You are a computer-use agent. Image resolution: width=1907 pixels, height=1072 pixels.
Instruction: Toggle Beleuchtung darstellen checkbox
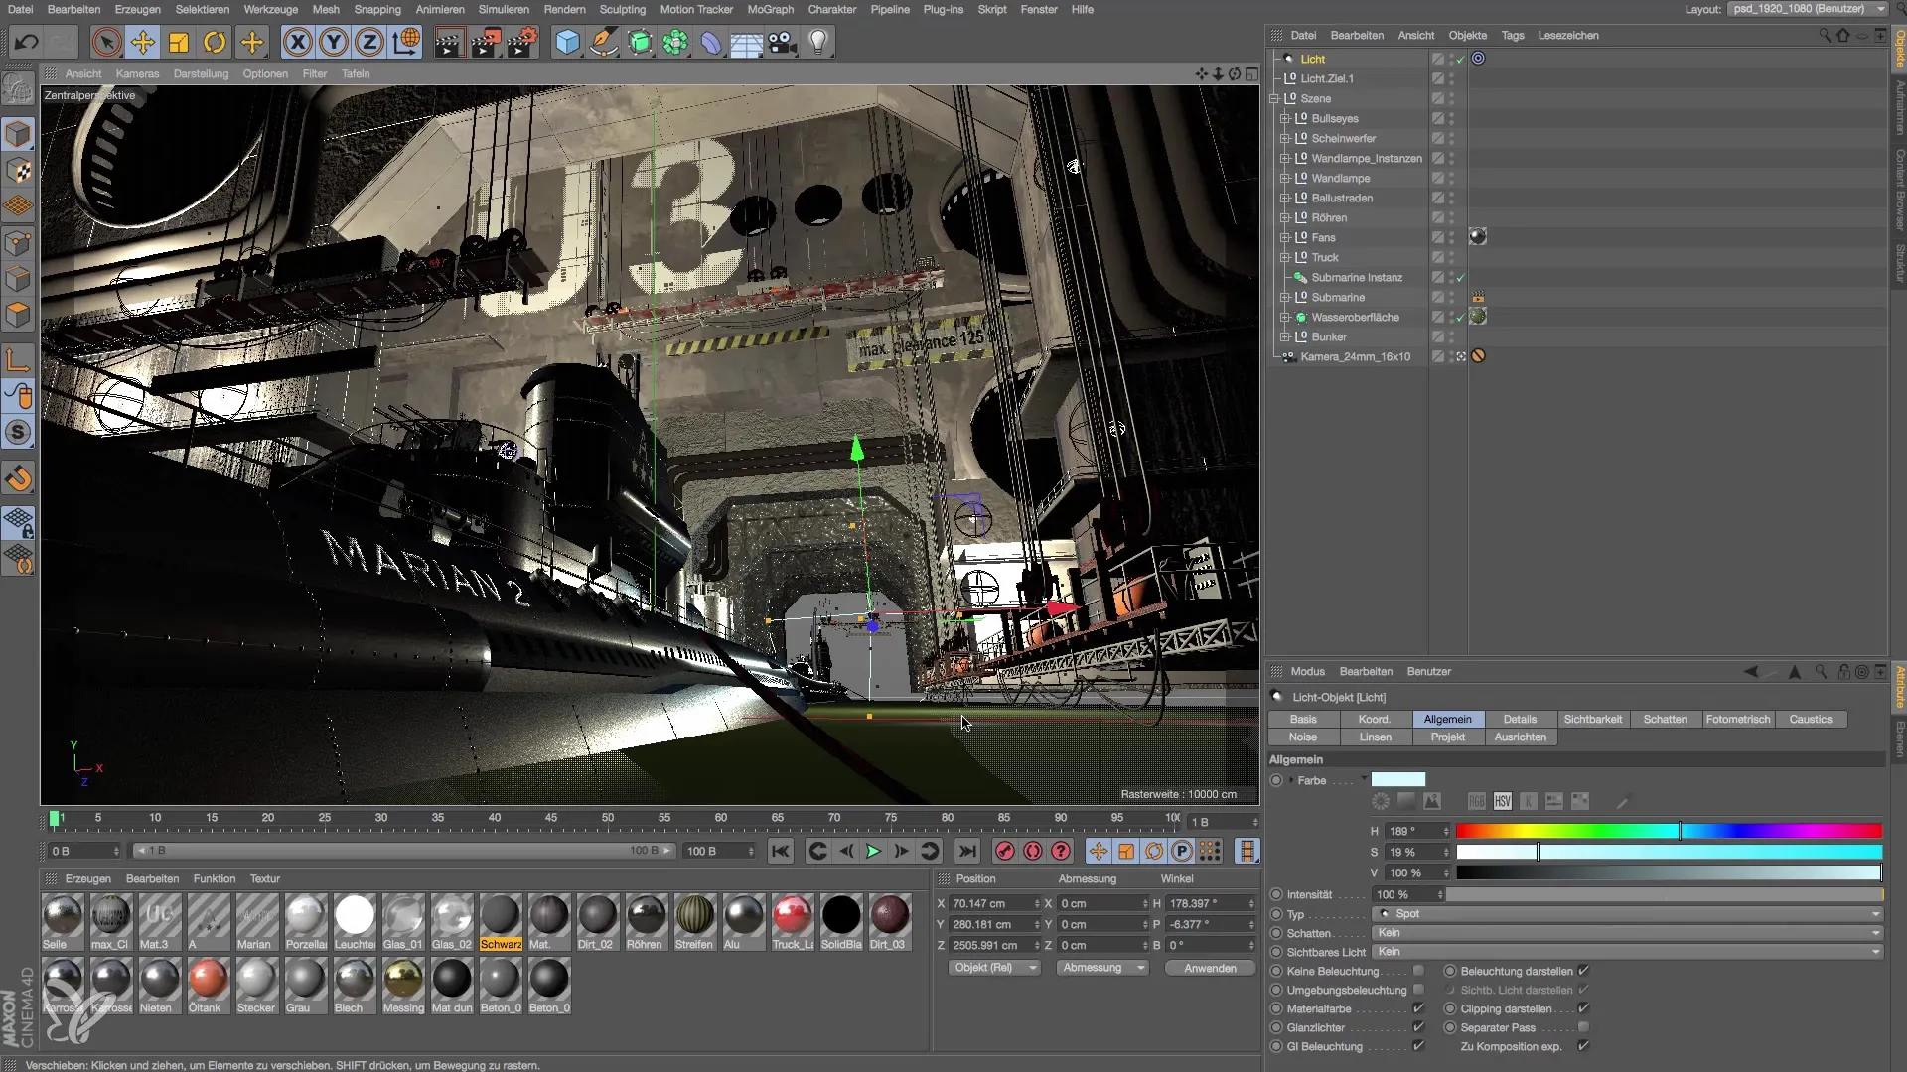click(x=1583, y=971)
